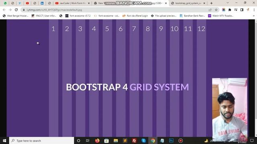Share this page icon in address bar
Image resolution: width=257 pixels, height=144 pixels.
210,10
